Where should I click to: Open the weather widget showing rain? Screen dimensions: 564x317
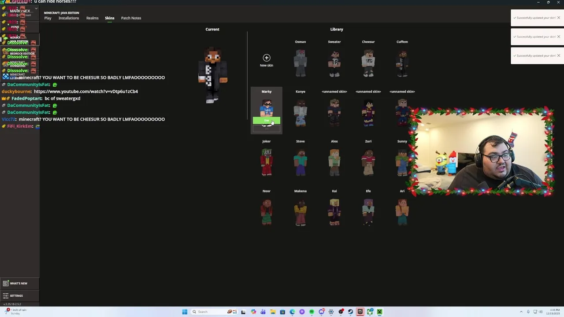pos(15,312)
